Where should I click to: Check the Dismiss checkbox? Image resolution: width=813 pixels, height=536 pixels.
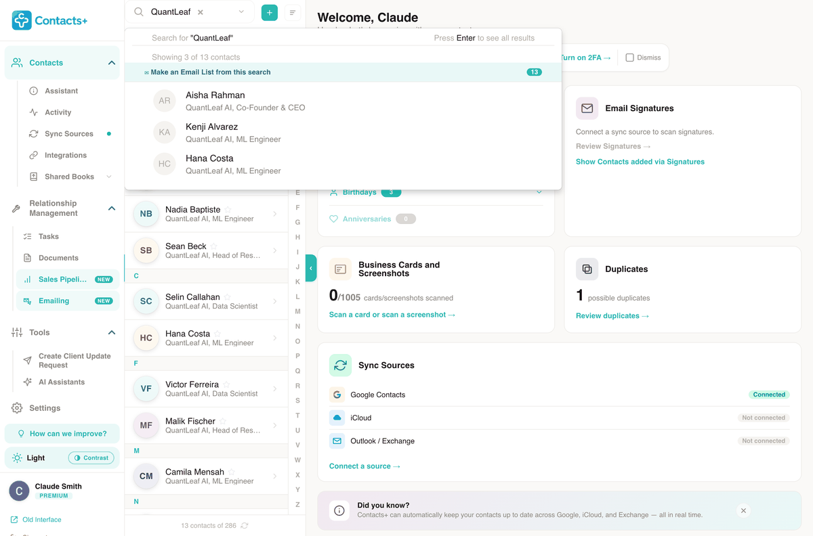coord(629,58)
